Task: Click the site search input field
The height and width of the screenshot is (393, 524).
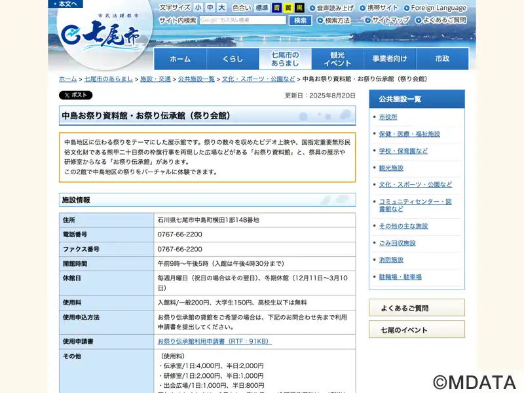Action: (x=243, y=20)
